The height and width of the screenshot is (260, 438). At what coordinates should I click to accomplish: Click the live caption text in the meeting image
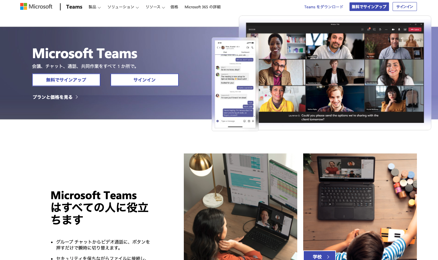(340, 117)
